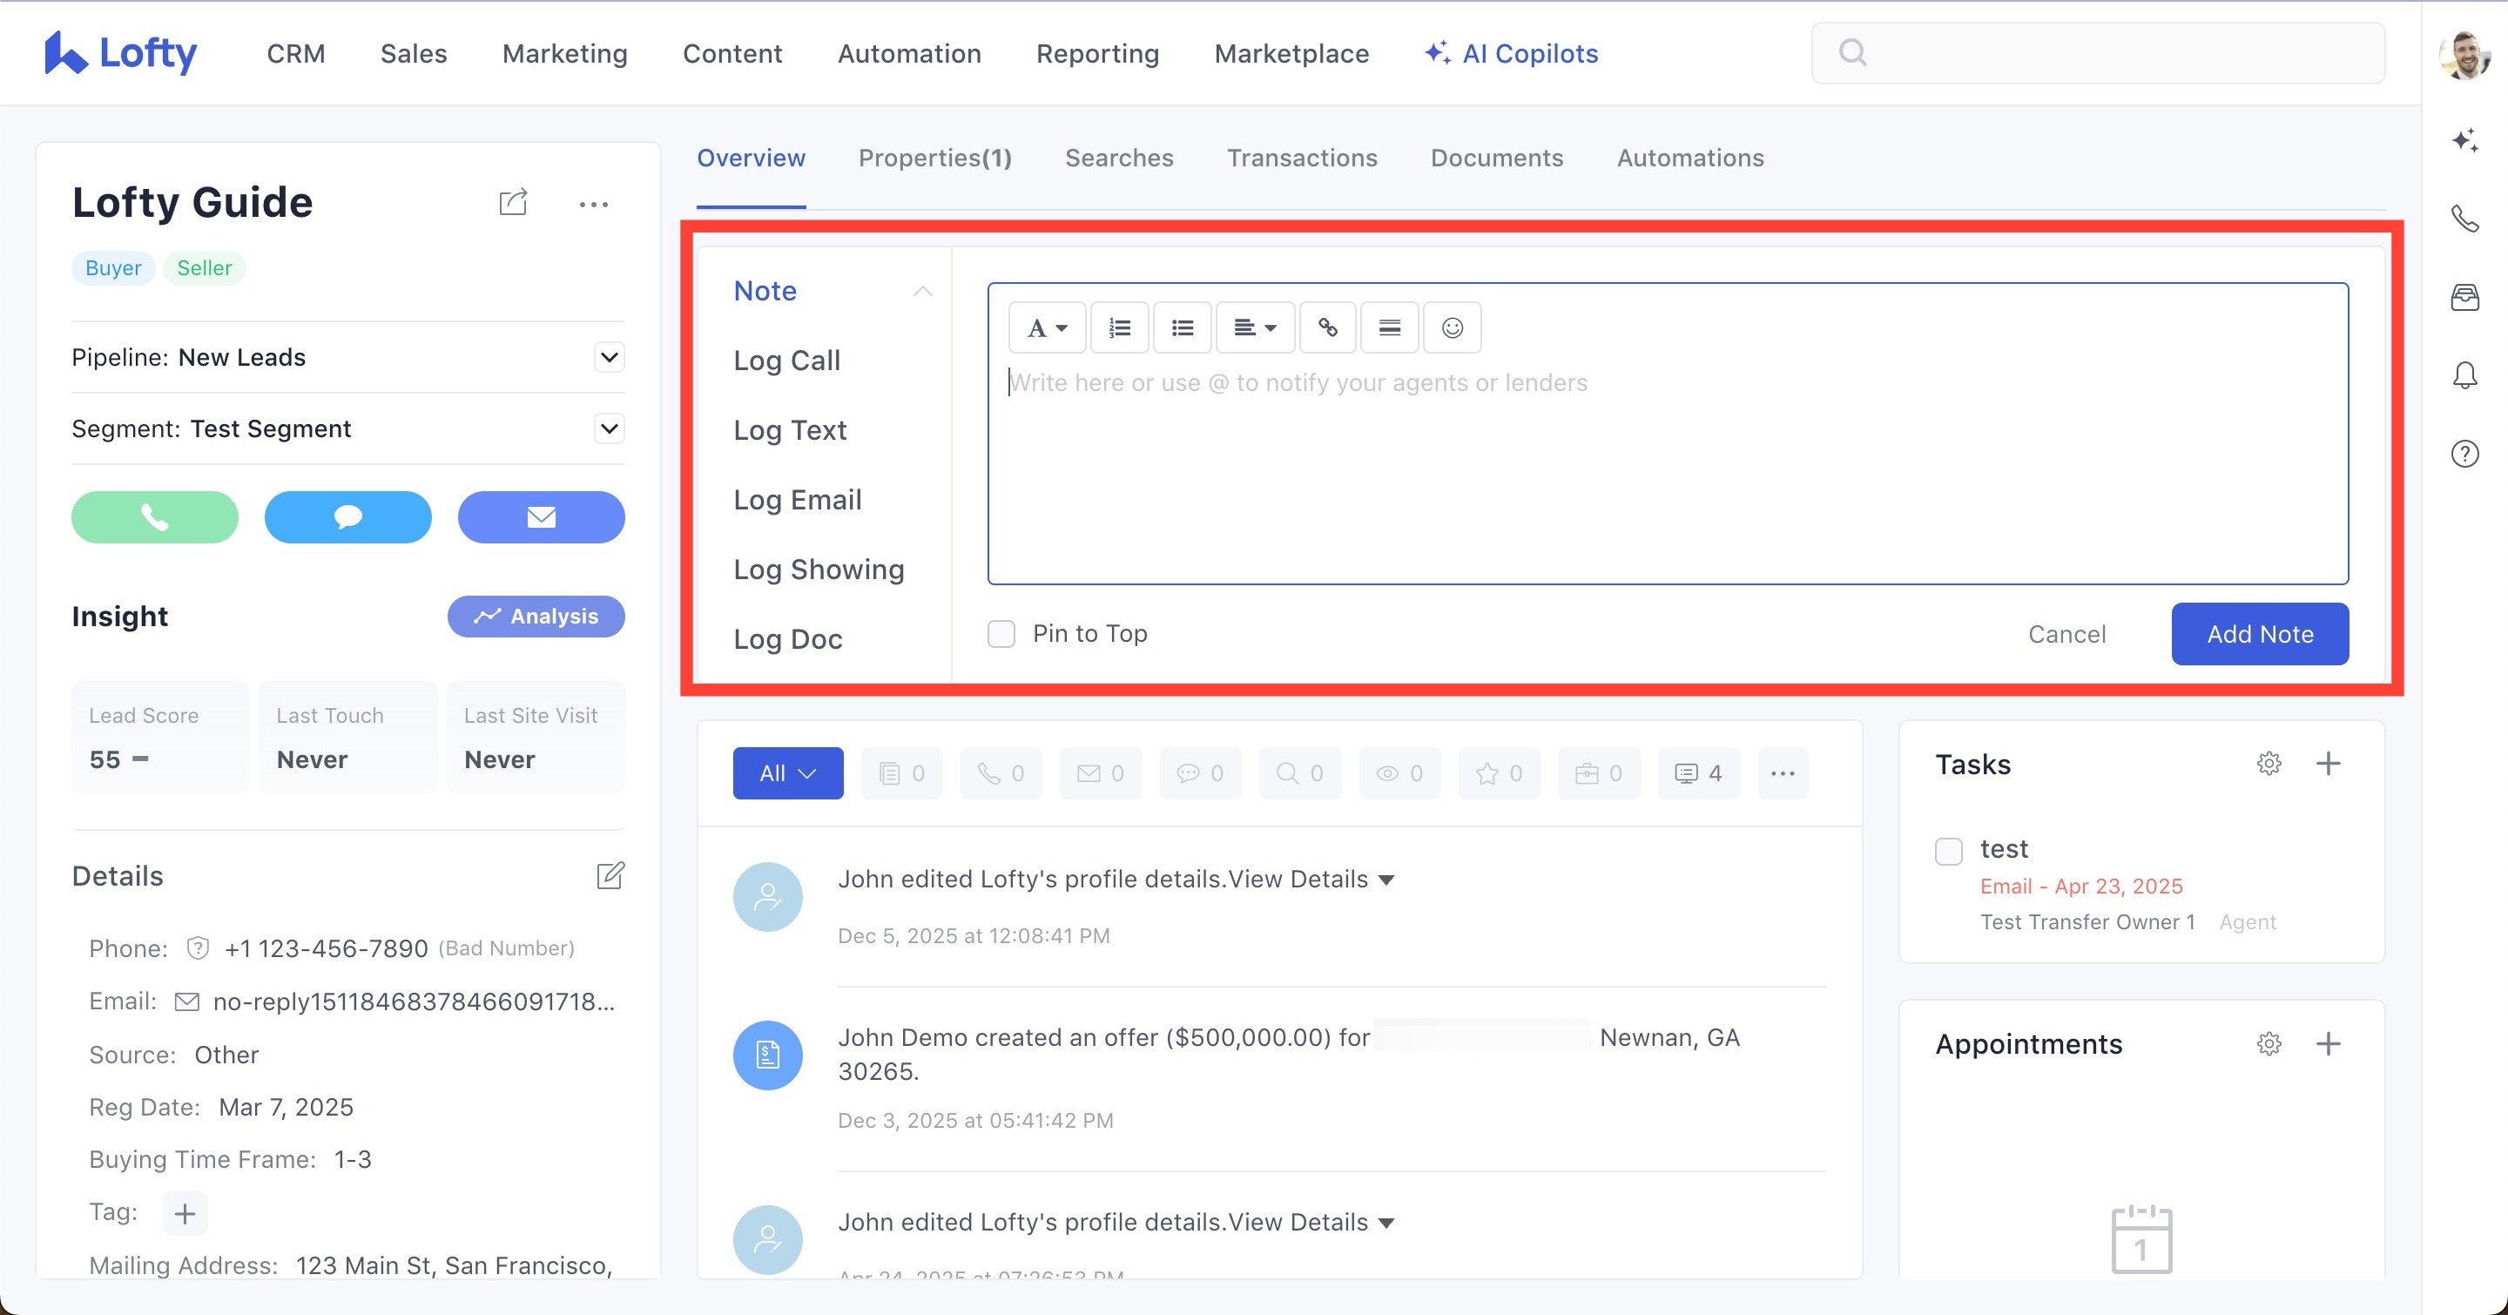The image size is (2508, 1315).
Task: Edit contact Details with pencil icon
Action: [x=610, y=875]
